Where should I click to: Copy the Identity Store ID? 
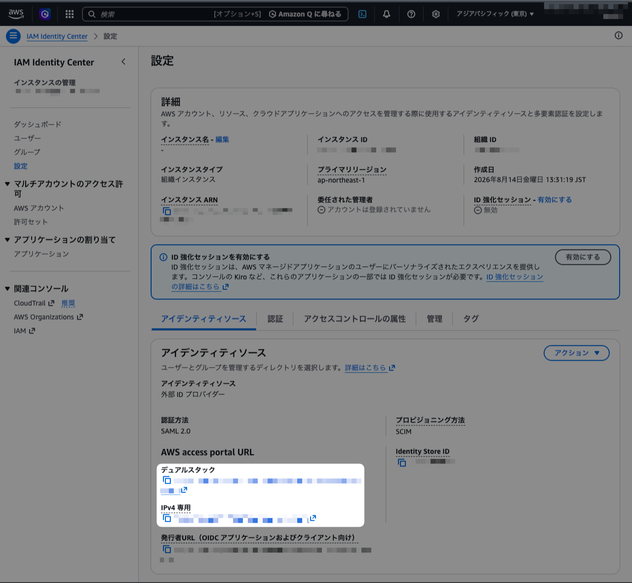[402, 462]
